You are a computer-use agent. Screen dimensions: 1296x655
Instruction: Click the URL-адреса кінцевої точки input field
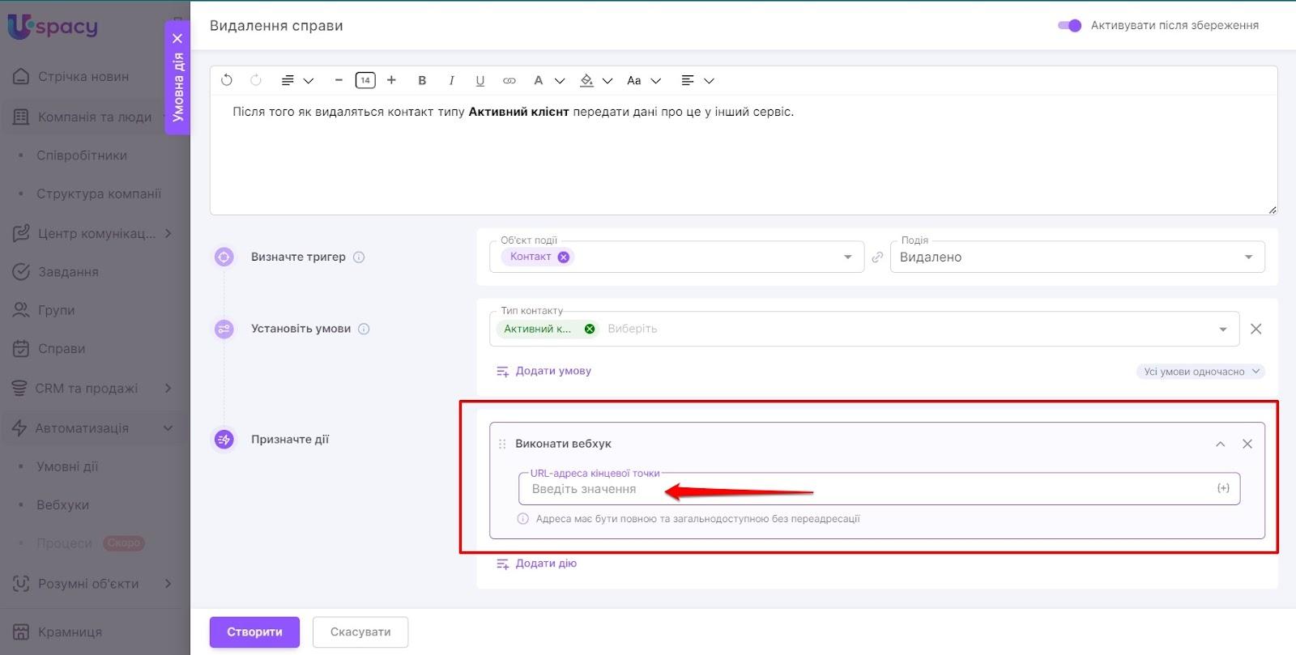867,489
